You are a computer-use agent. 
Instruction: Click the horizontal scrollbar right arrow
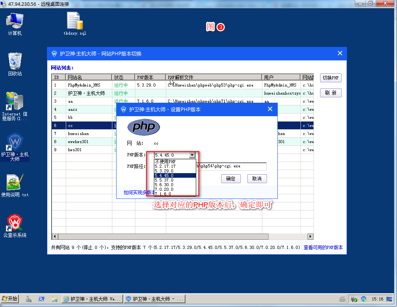tap(311, 237)
